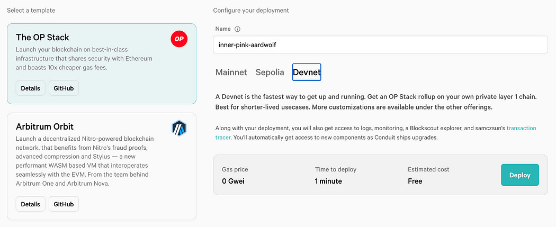Image resolution: width=556 pixels, height=227 pixels.
Task: Open Details for Arbitrum Orbit
Action: pyautogui.click(x=31, y=204)
